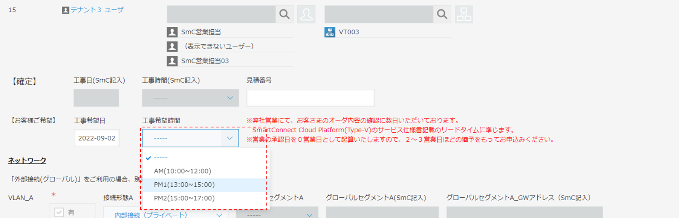The width and height of the screenshot is (679, 218).
Task: Click the VT003 organization icon
Action: click(x=330, y=32)
